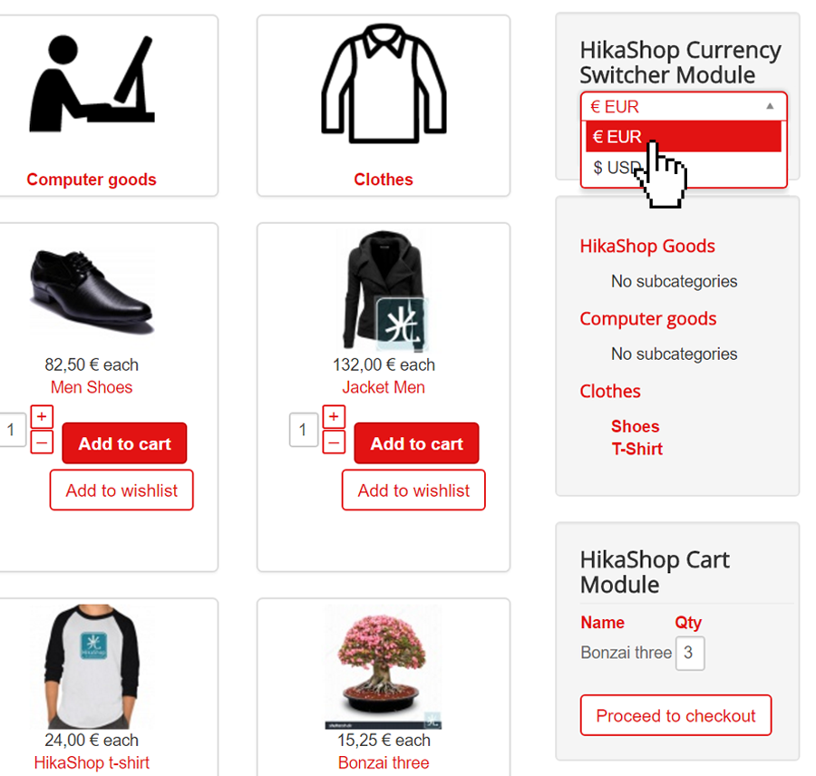Decrease Jacket Men quantity with minus
This screenshot has width=816, height=776.
(334, 443)
